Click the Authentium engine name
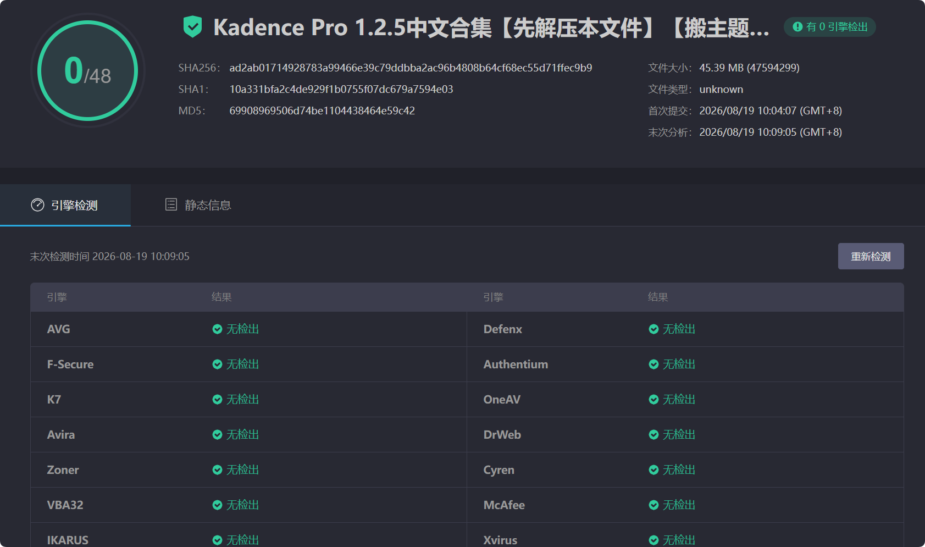925x547 pixels. tap(516, 364)
